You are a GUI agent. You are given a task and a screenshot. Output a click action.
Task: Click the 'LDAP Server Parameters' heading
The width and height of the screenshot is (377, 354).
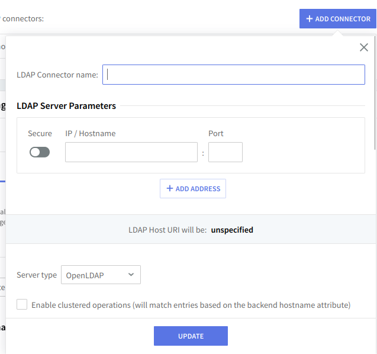pos(66,106)
